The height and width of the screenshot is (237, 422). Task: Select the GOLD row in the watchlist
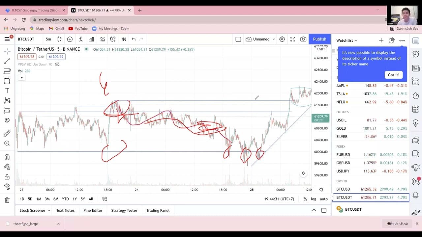click(371, 128)
